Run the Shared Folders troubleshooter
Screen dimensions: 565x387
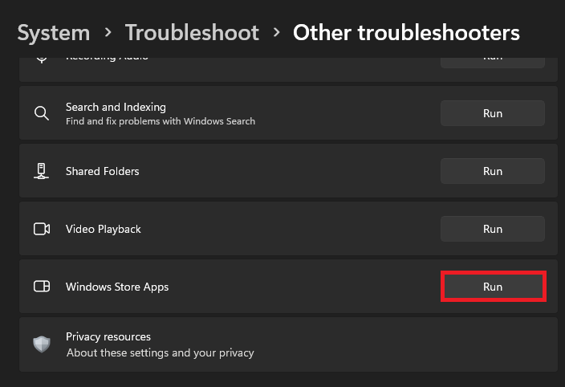(x=492, y=171)
